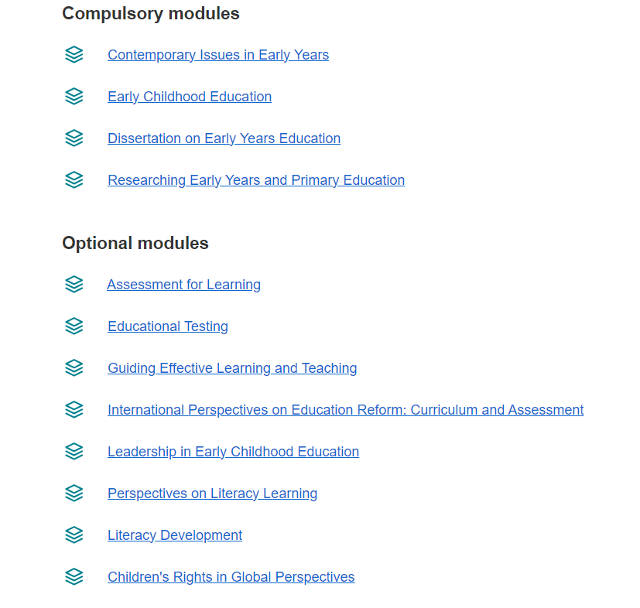Click the stack icon beside Perspectives on Literacy Learning
Screen dimensions: 640x608
(74, 494)
